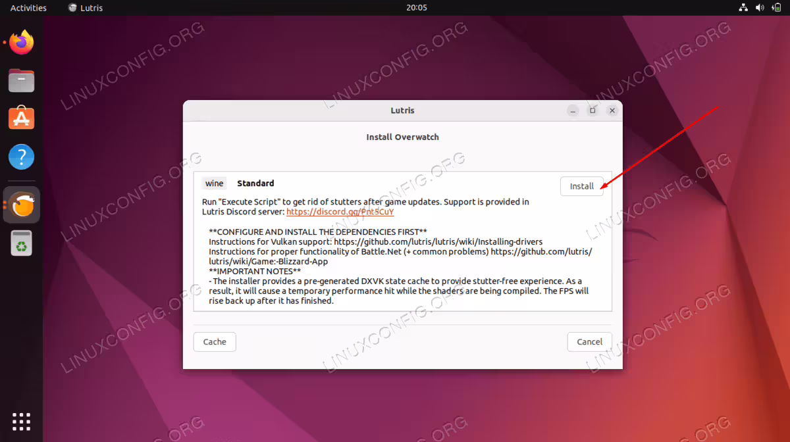Click the Battle.Net functionality instructions line
The image size is (790, 442).
(x=400, y=257)
